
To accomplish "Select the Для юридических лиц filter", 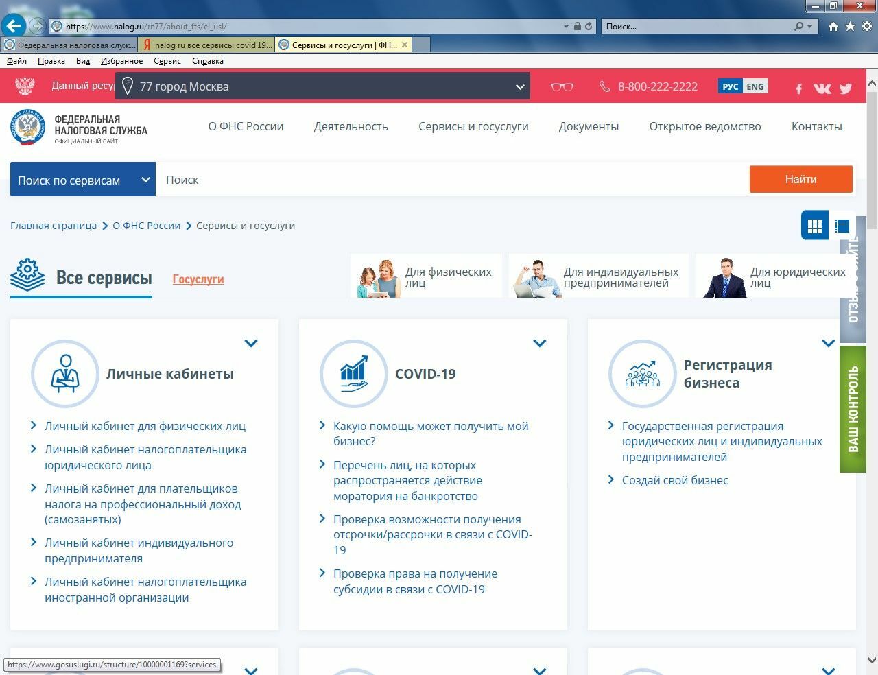I will [775, 276].
